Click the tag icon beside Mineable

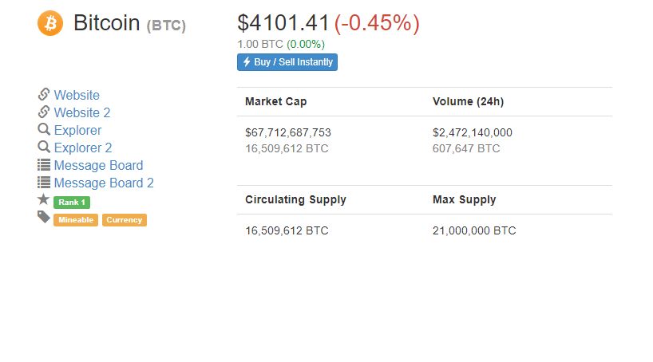tap(44, 217)
